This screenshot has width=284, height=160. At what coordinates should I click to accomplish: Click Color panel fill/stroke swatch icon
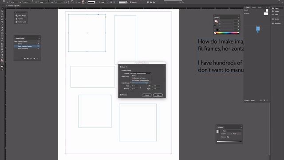click(x=216, y=21)
